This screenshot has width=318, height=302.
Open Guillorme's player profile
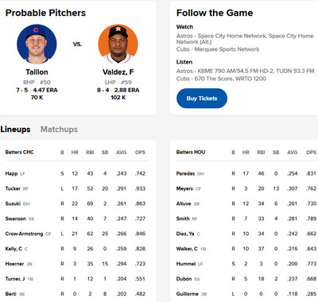188,294
